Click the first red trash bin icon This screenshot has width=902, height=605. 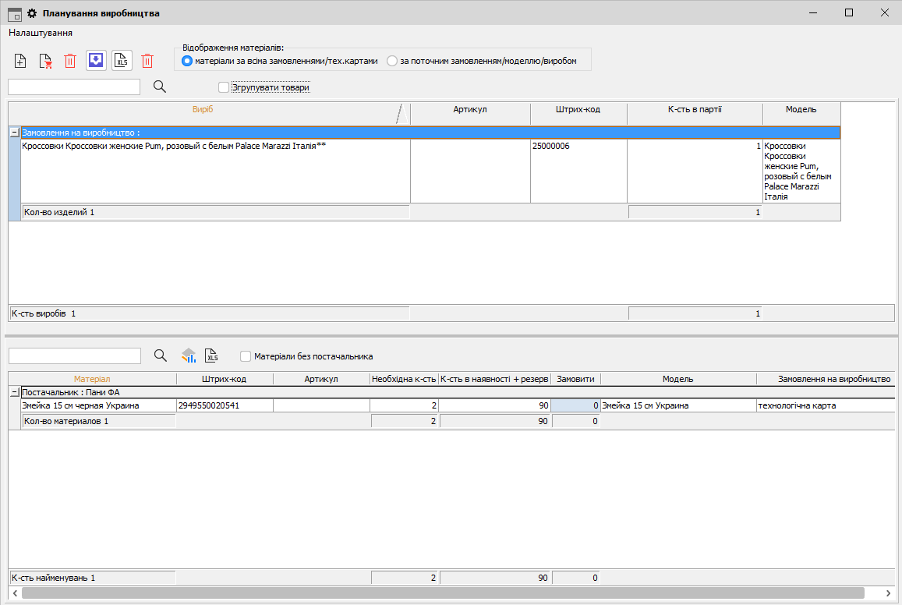(70, 61)
